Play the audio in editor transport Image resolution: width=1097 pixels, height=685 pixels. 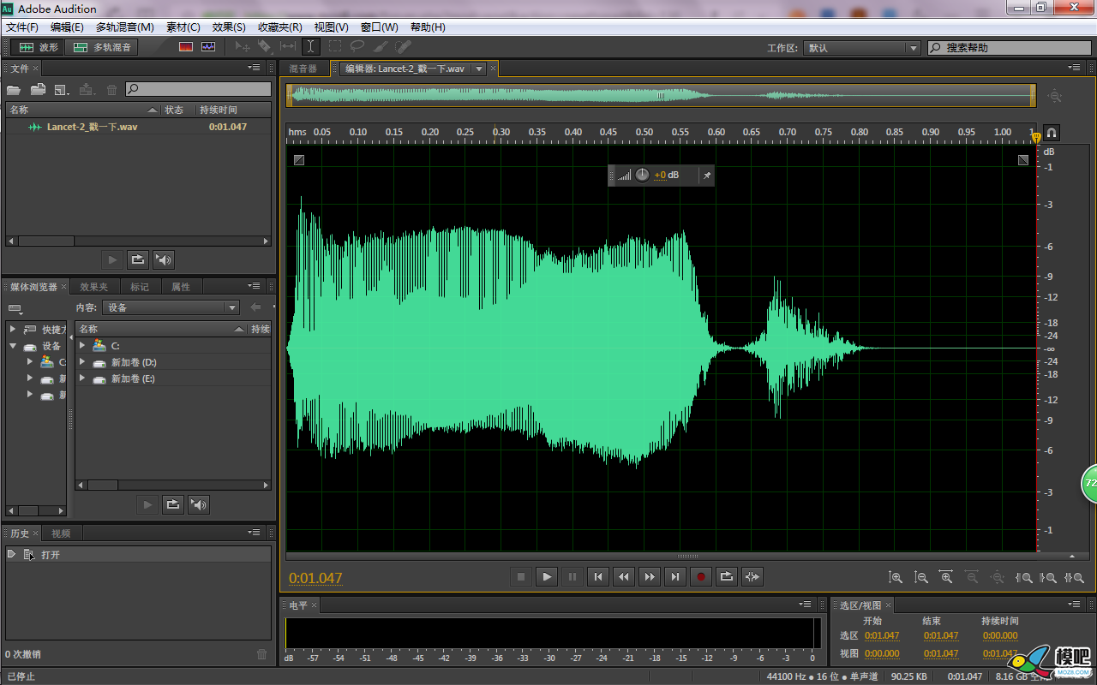click(547, 576)
